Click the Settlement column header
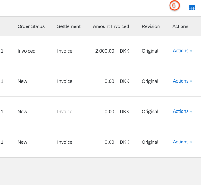 [69, 26]
